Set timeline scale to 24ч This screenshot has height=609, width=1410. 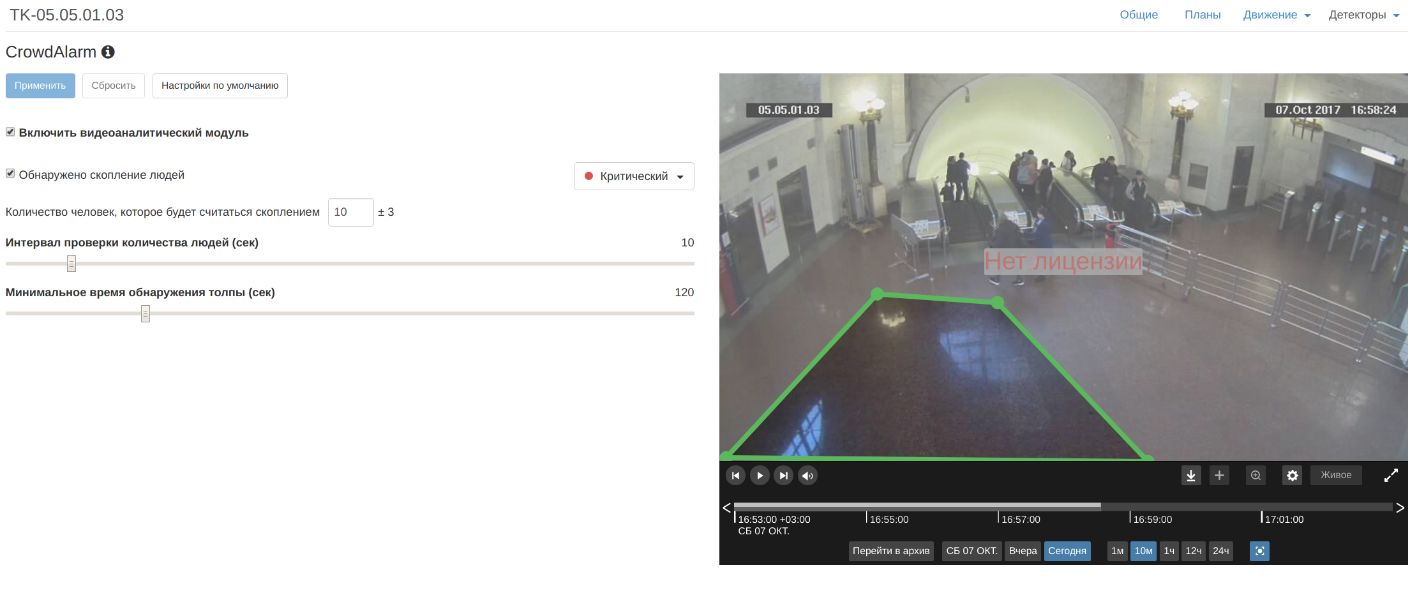pos(1221,551)
